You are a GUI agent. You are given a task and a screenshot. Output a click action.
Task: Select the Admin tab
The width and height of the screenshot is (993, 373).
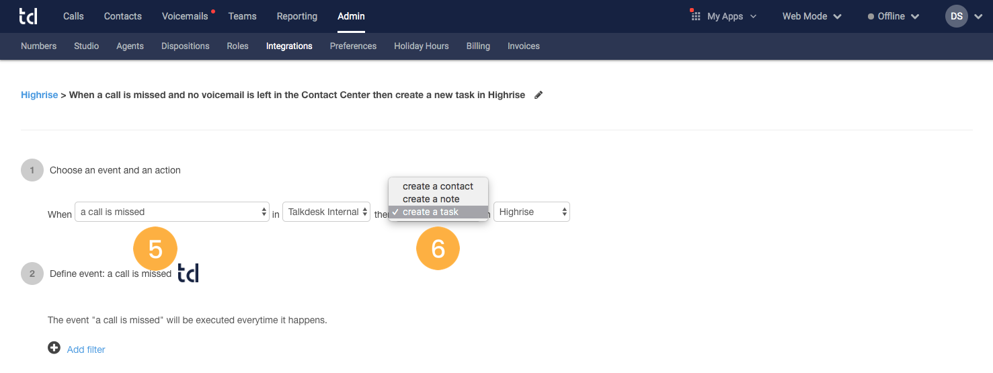point(351,16)
